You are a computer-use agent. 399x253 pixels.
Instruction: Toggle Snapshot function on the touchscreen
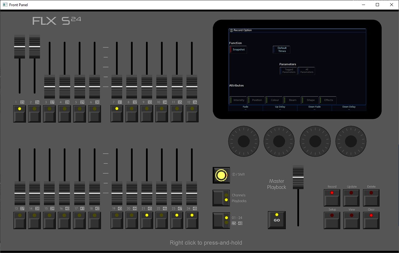(x=238, y=49)
